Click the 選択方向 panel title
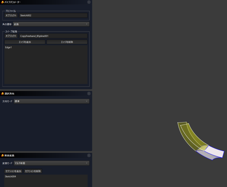 (9, 94)
